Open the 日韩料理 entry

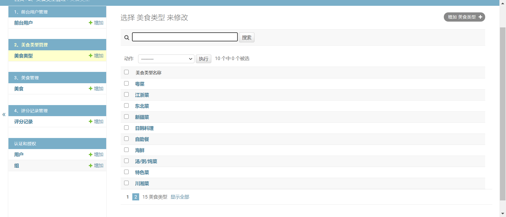tap(144, 128)
